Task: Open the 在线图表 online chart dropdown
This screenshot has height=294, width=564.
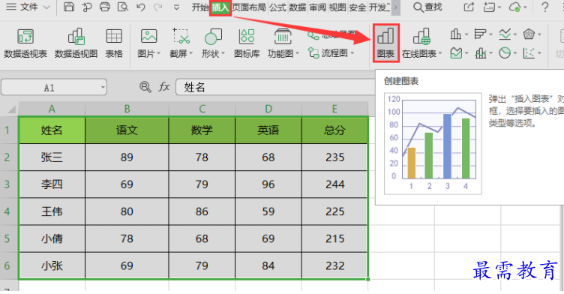Action: point(421,43)
